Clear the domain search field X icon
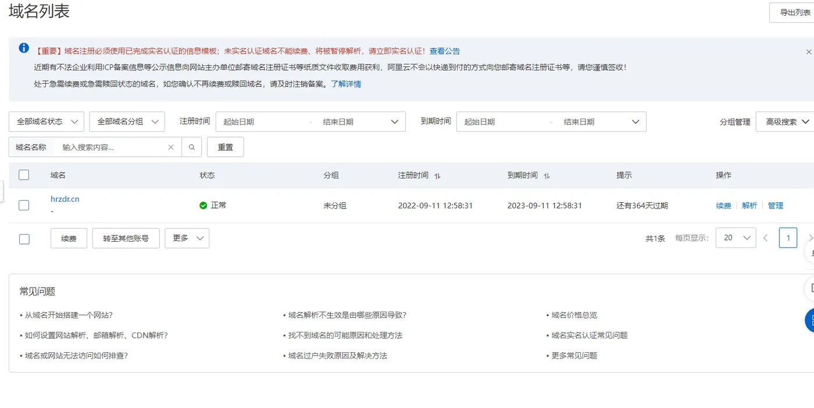814x408 pixels. pos(171,147)
